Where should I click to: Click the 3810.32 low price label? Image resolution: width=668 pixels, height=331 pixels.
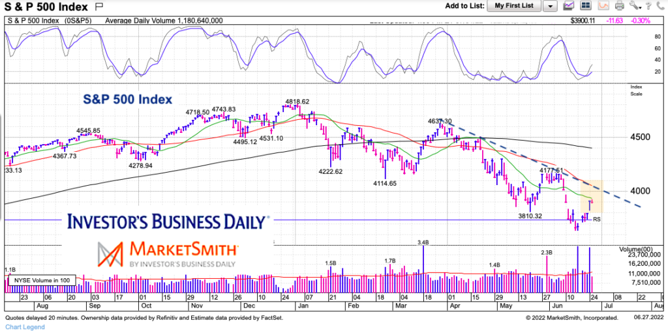coord(528,216)
